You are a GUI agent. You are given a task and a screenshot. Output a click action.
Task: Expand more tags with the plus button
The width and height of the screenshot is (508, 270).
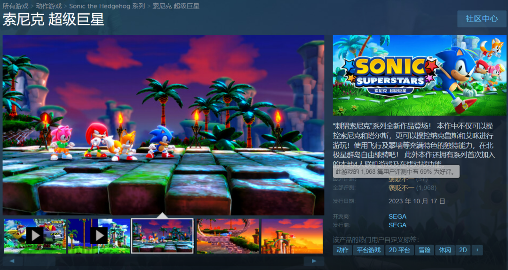coord(477,250)
